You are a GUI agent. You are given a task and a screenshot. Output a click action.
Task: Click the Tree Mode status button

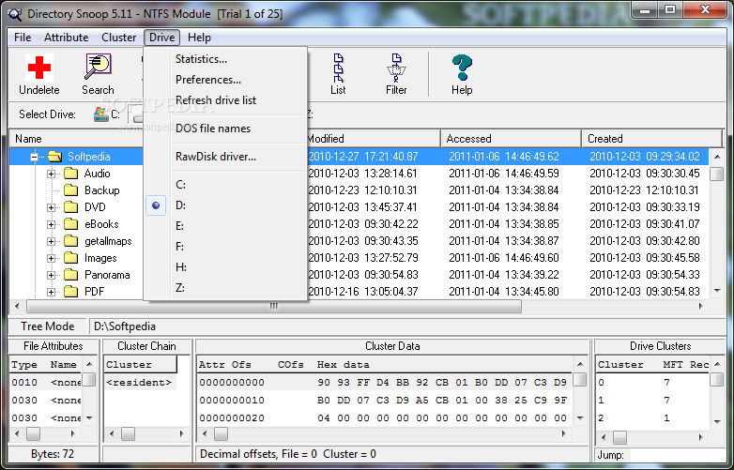pyautogui.click(x=48, y=326)
